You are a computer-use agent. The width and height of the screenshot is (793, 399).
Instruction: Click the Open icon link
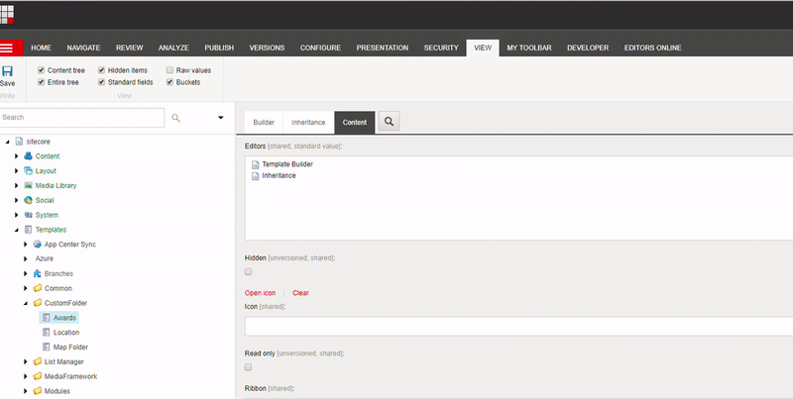(260, 293)
